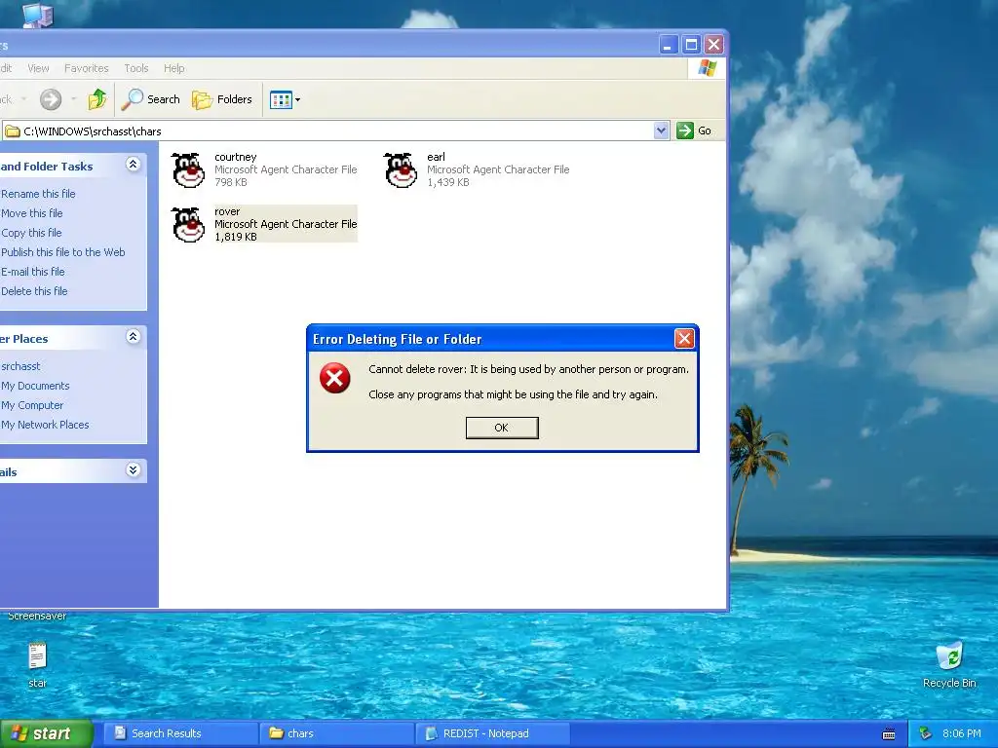Click the Start button

[x=45, y=733]
